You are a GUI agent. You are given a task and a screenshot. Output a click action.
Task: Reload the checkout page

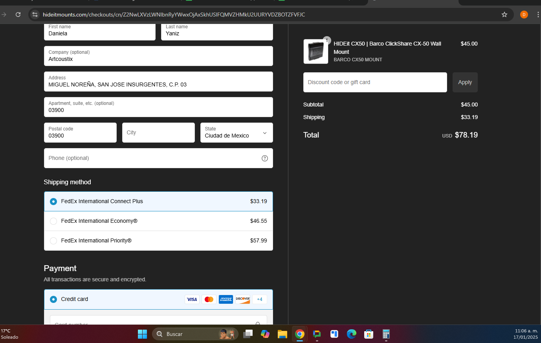tap(18, 15)
